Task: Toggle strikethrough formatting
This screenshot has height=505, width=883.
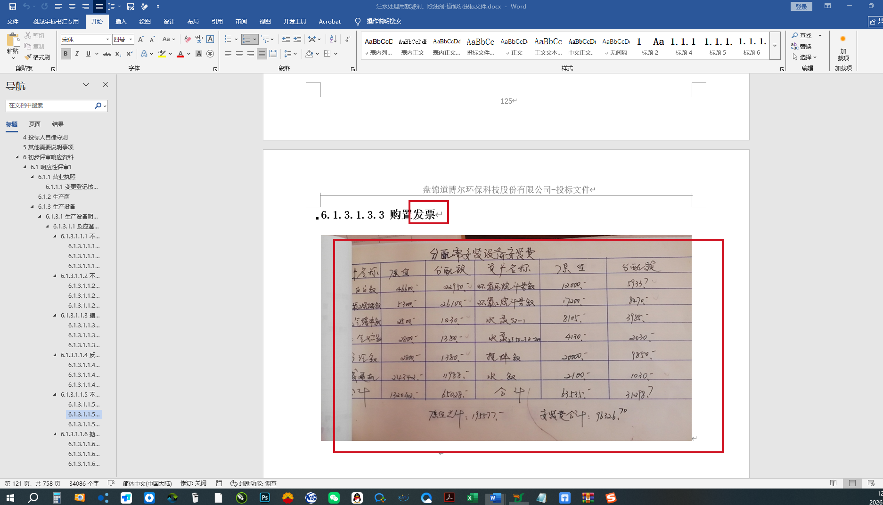Action: 107,54
